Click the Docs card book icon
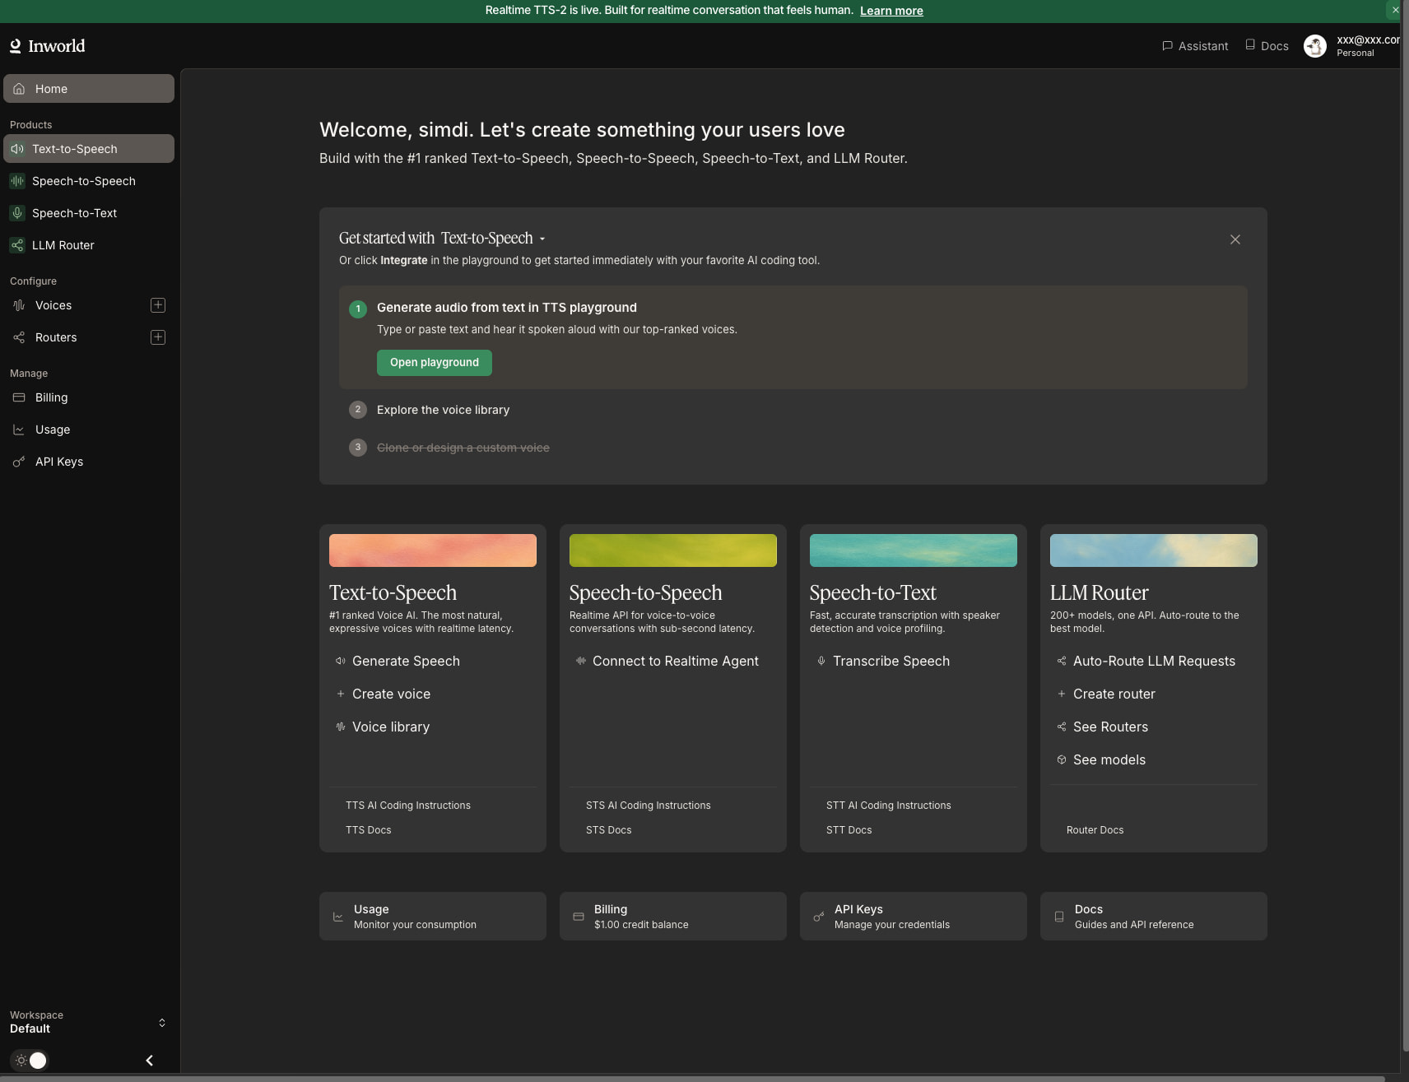The height and width of the screenshot is (1082, 1409). click(x=1059, y=917)
